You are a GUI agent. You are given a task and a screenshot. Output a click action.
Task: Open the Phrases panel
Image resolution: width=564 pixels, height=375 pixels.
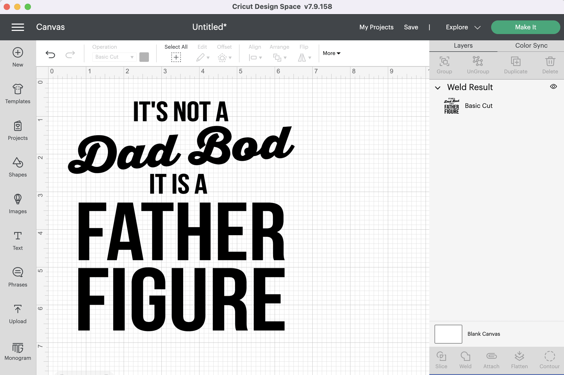18,277
